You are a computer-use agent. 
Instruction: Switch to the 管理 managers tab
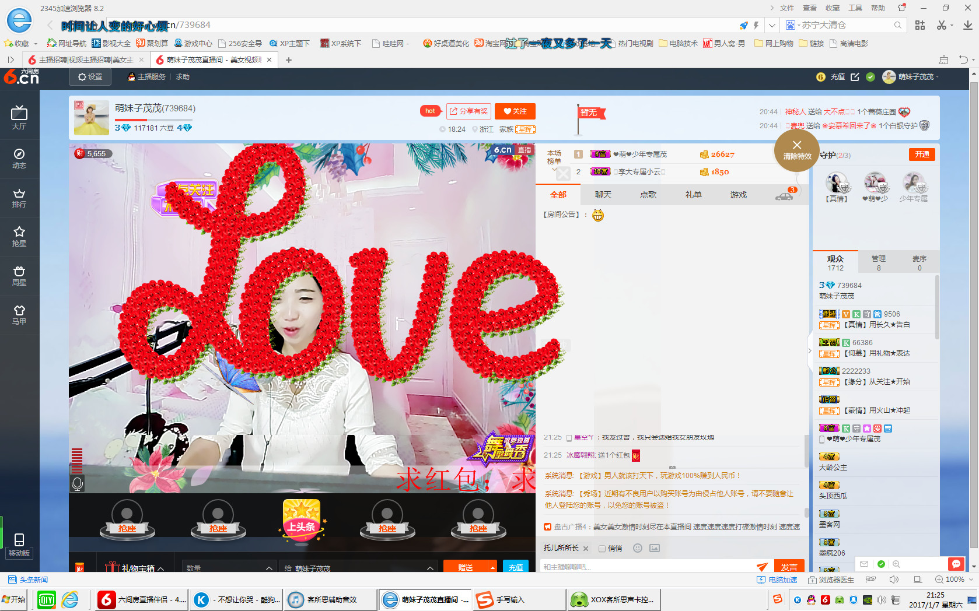coord(879,263)
